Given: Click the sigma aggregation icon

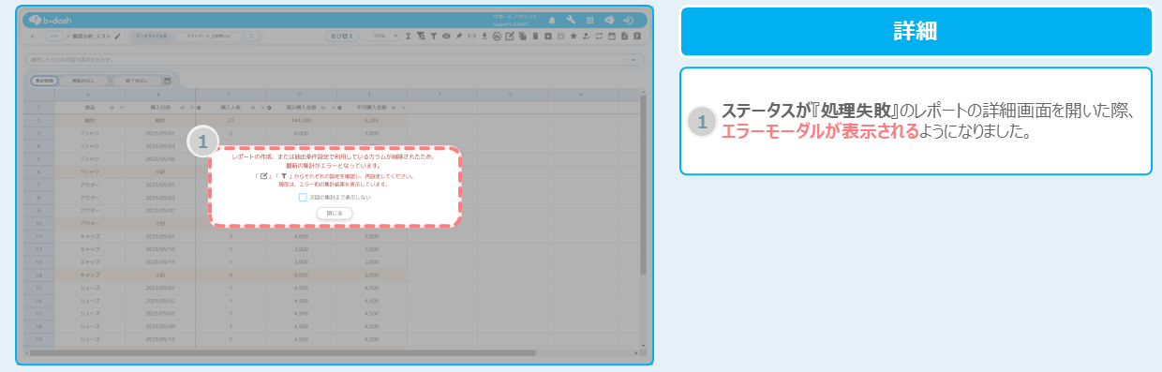Looking at the screenshot, I should [x=408, y=36].
